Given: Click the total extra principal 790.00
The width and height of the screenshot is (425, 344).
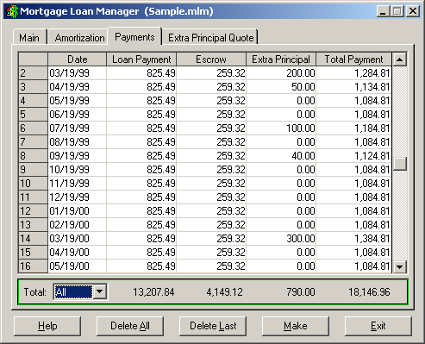Looking at the screenshot, I should click(301, 292).
